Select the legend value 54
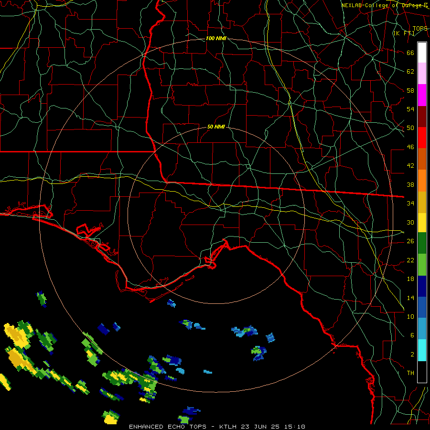The height and width of the screenshot is (430, 430). click(410, 109)
